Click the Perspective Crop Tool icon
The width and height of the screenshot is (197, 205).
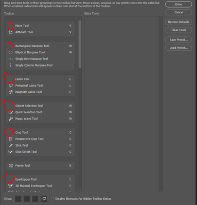(11, 139)
